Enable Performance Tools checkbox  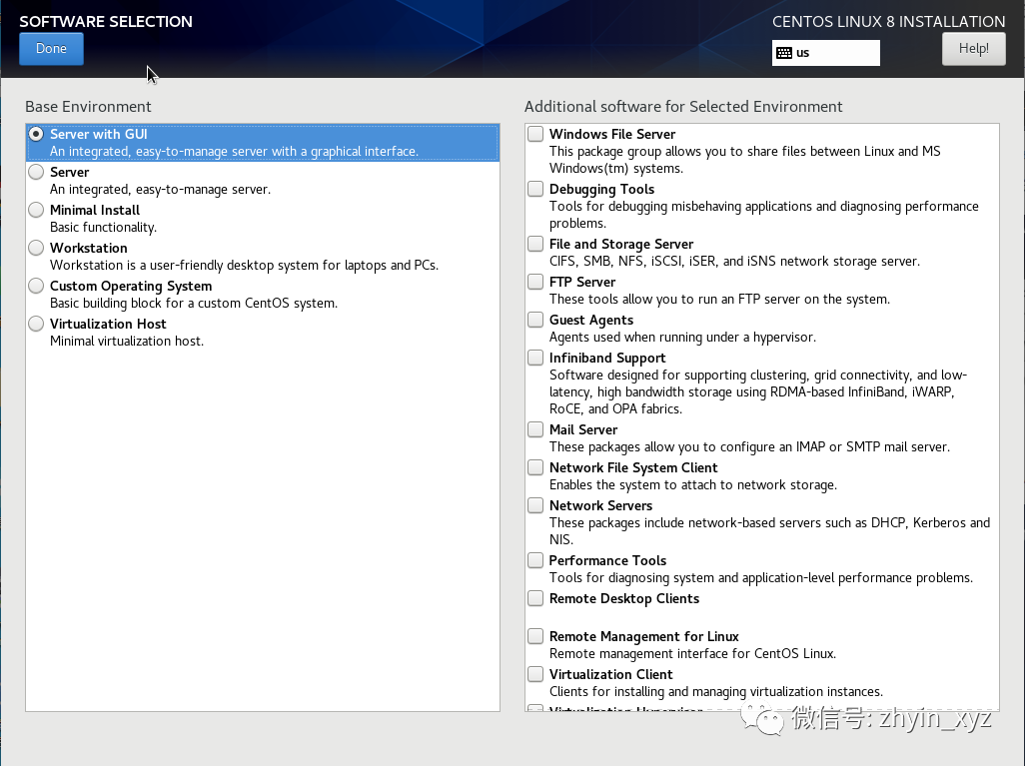535,560
